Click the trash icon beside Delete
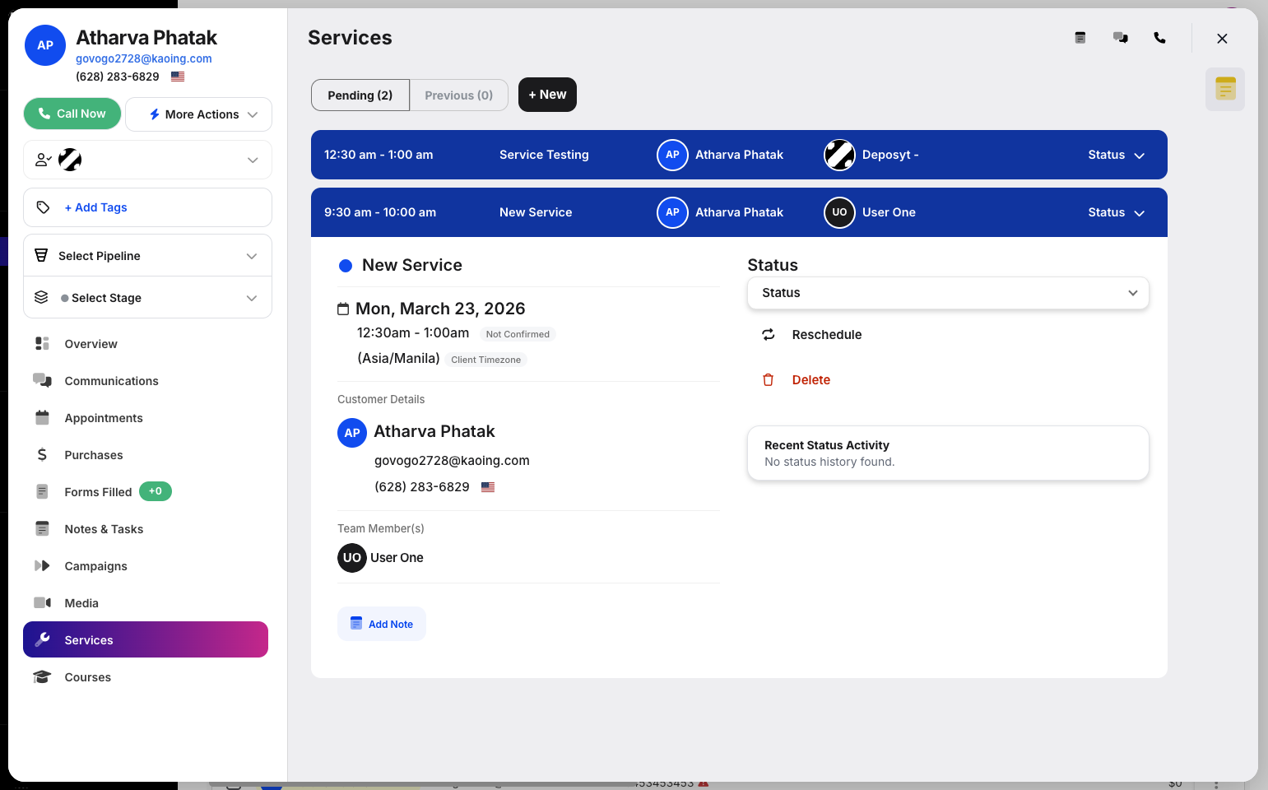 pos(769,380)
